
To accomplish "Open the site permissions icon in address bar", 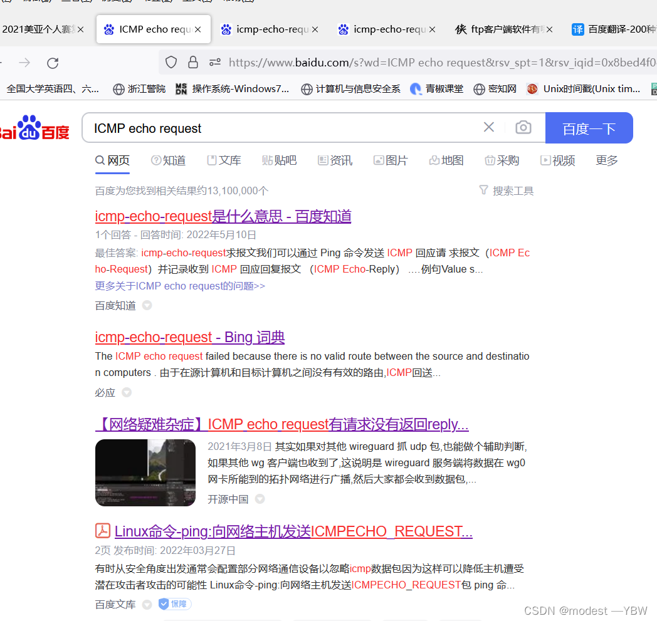I will [215, 63].
